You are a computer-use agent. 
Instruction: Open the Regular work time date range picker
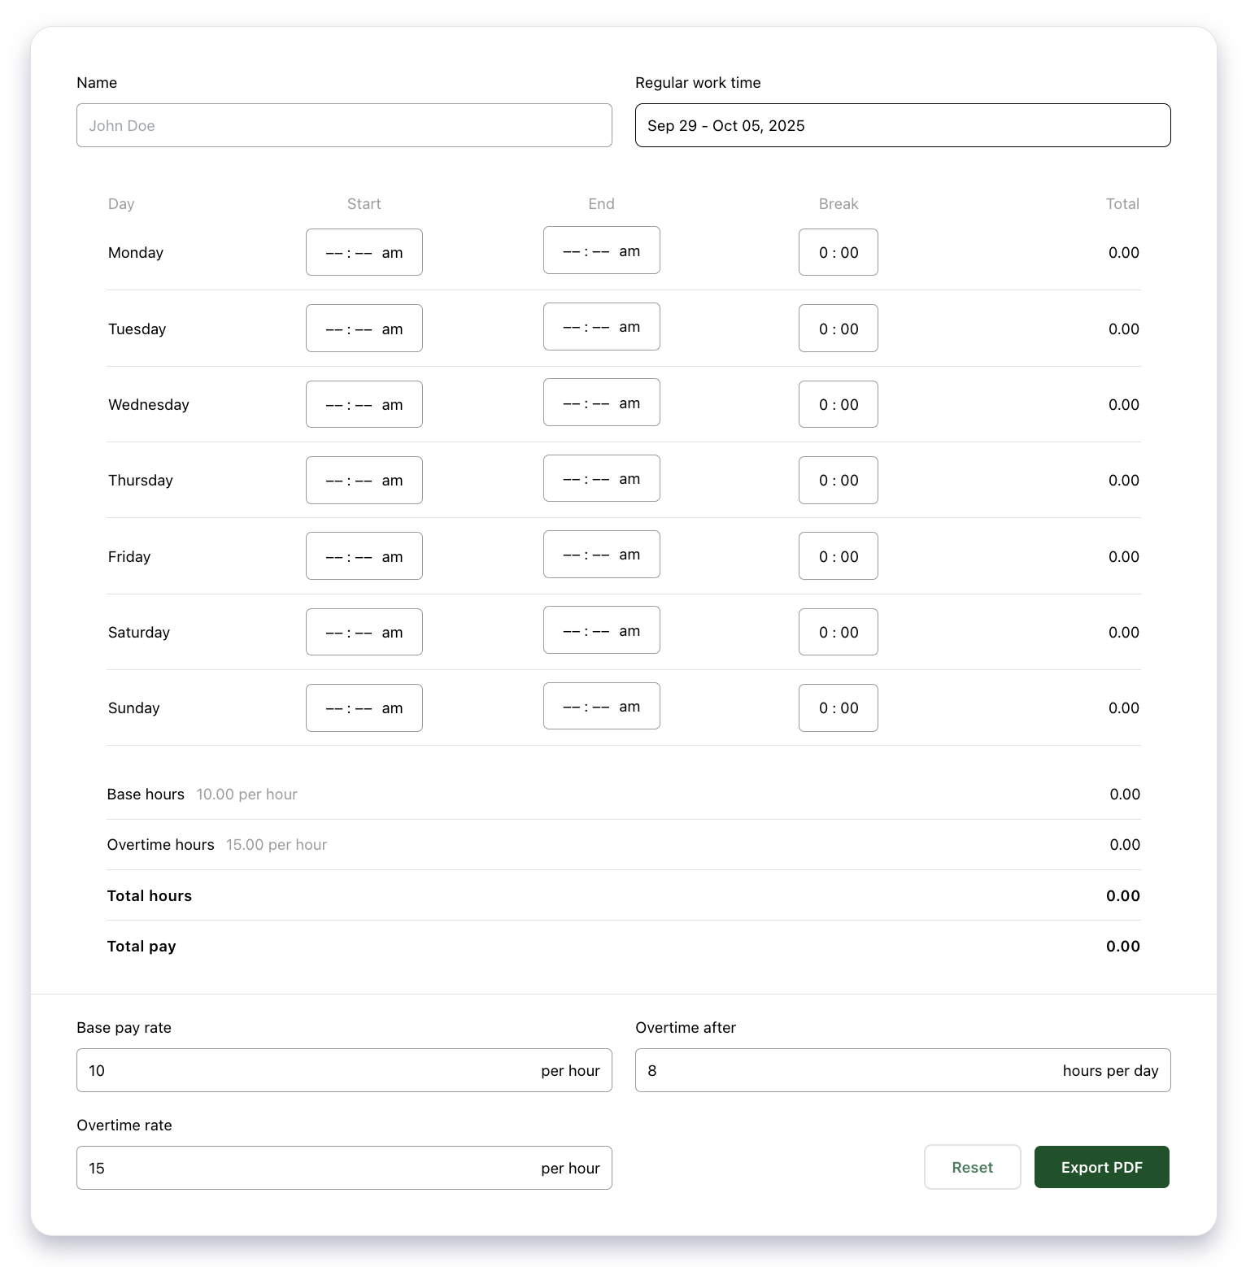[902, 125]
